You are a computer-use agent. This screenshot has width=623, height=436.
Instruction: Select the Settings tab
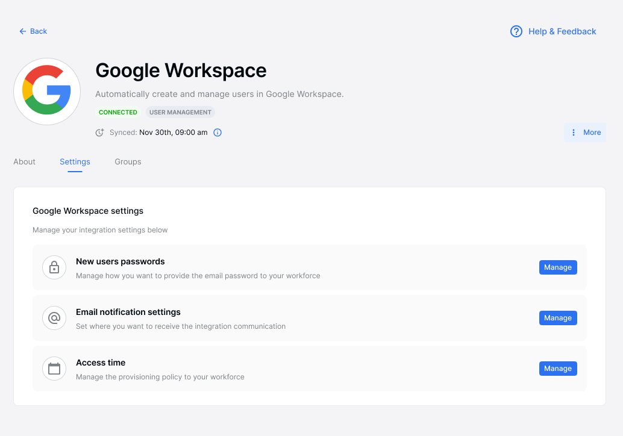tap(75, 162)
